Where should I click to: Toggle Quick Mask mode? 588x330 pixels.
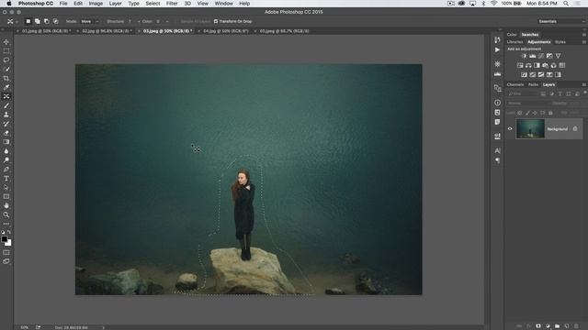6,253
